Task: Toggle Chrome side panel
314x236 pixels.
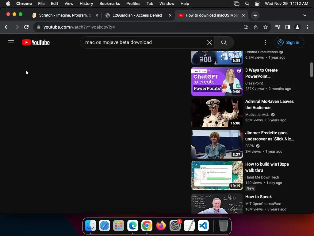Action: click(288, 27)
